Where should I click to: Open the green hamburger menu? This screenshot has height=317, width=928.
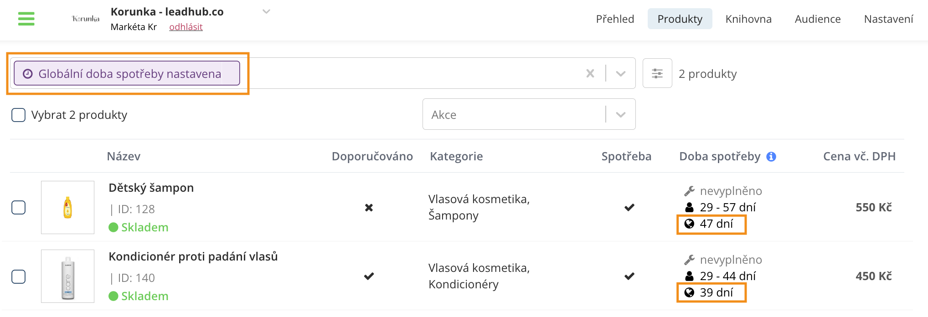(x=26, y=19)
